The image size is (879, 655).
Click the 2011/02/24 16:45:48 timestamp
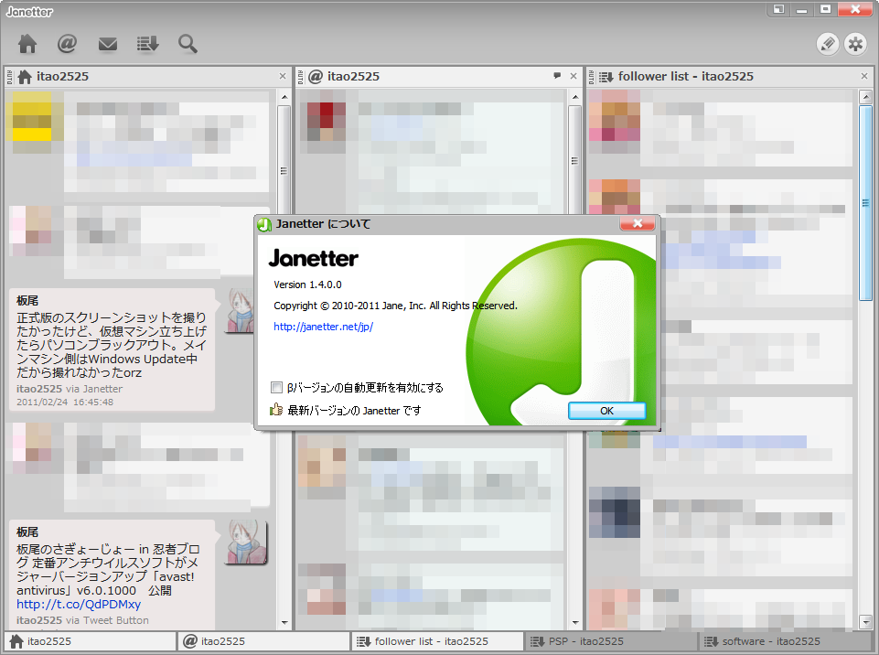pos(65,403)
